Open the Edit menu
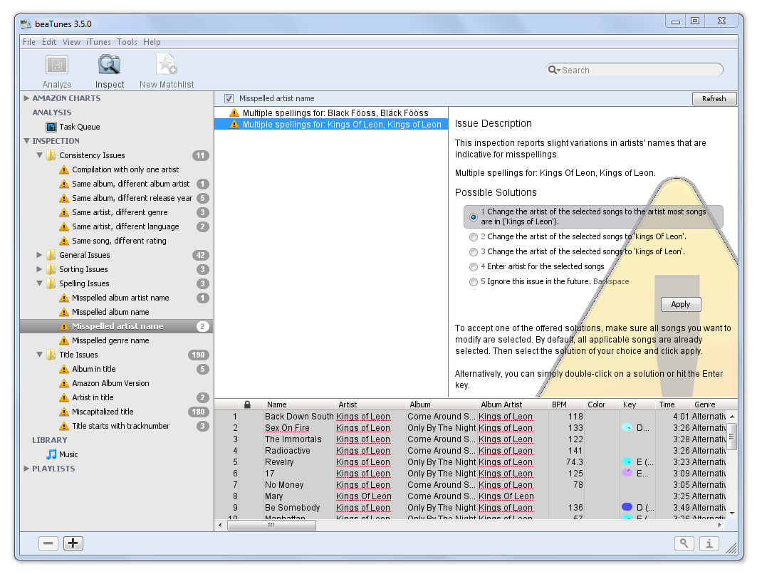 pos(48,42)
